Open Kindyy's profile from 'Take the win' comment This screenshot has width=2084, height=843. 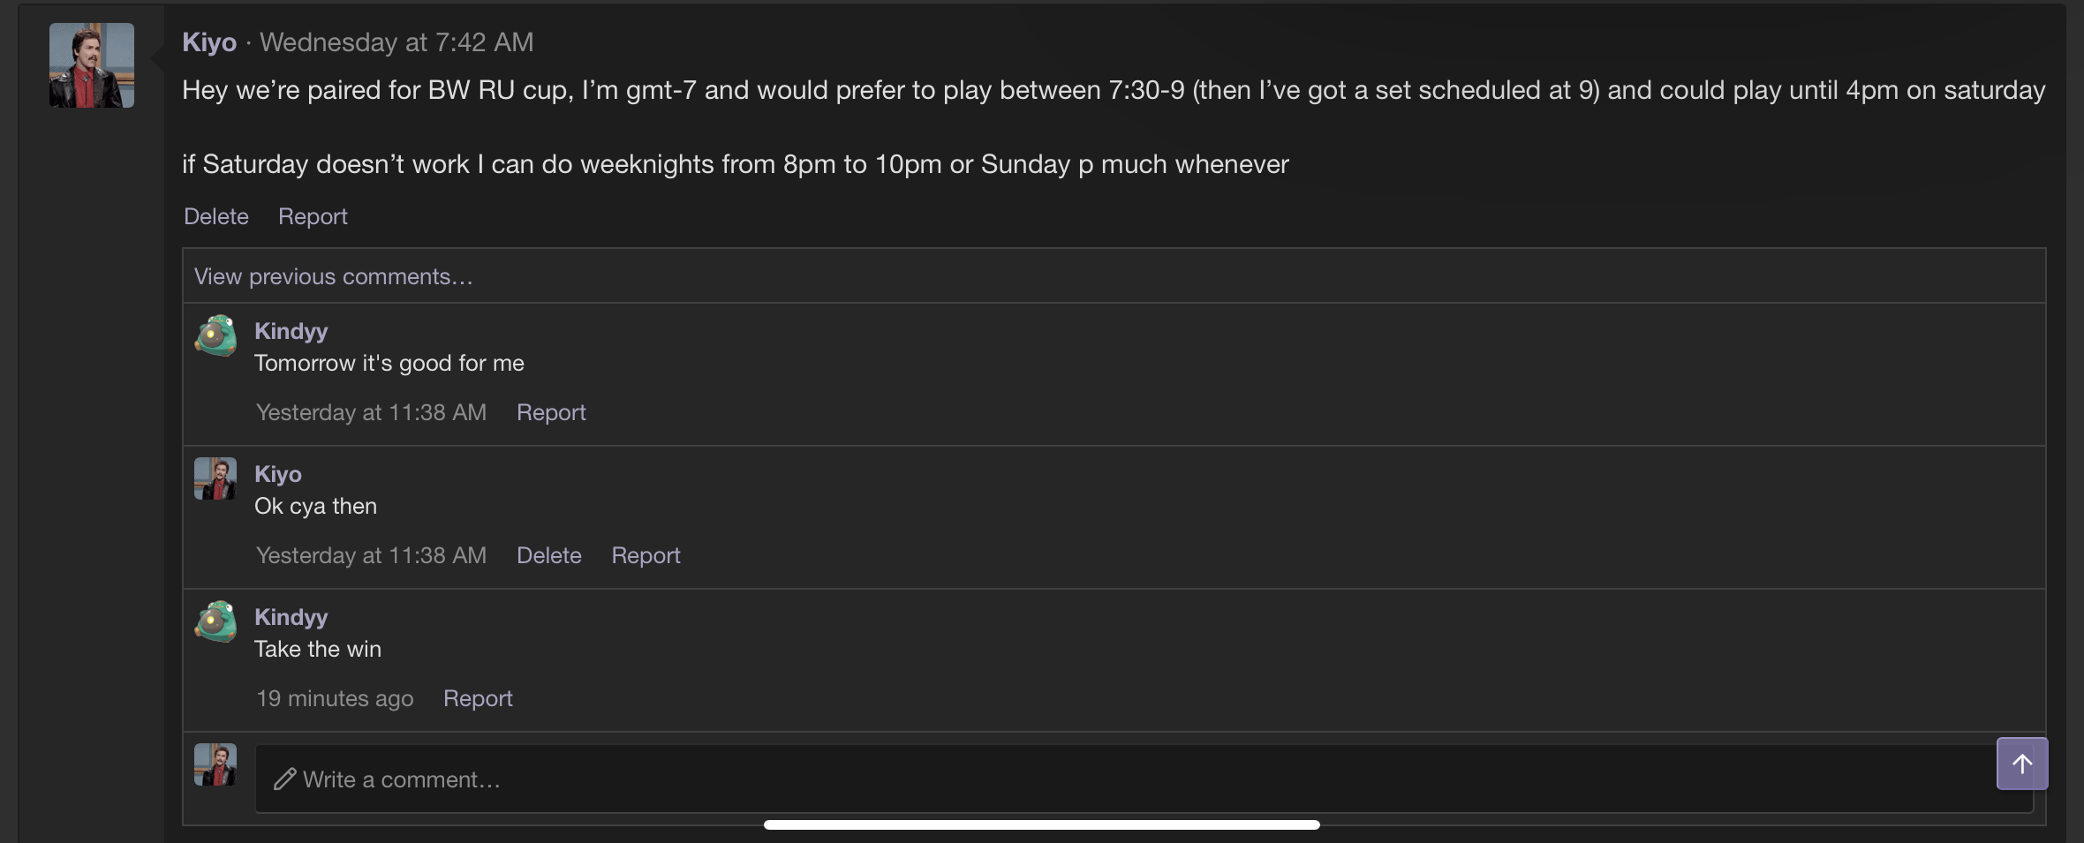[x=291, y=617]
